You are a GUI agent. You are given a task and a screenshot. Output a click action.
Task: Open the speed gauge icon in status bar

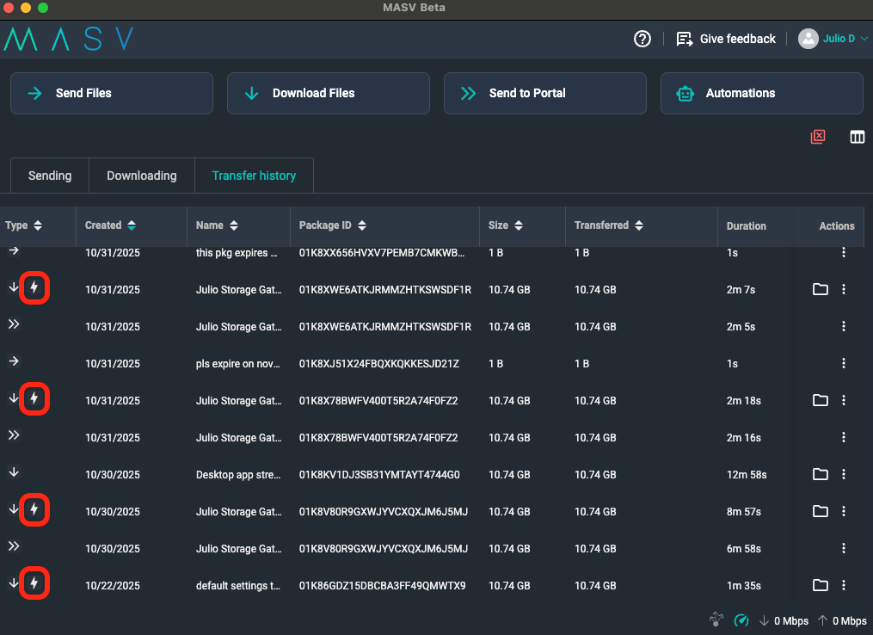(x=741, y=620)
